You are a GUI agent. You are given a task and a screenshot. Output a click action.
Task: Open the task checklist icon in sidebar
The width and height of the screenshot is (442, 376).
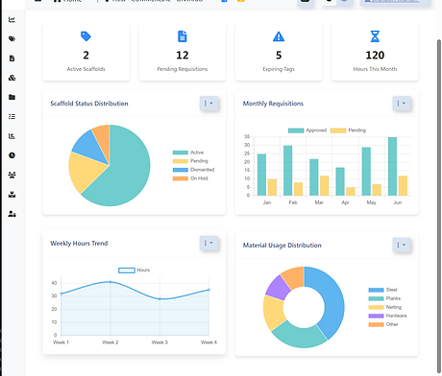pyautogui.click(x=12, y=116)
